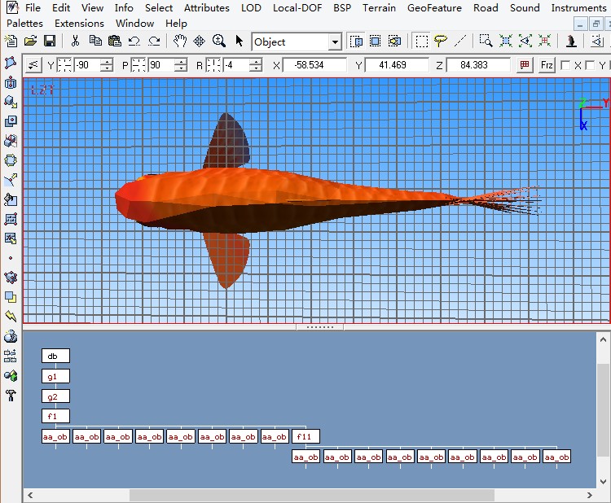Select the db root node
Viewport: 611px width, 503px height.
[55, 356]
